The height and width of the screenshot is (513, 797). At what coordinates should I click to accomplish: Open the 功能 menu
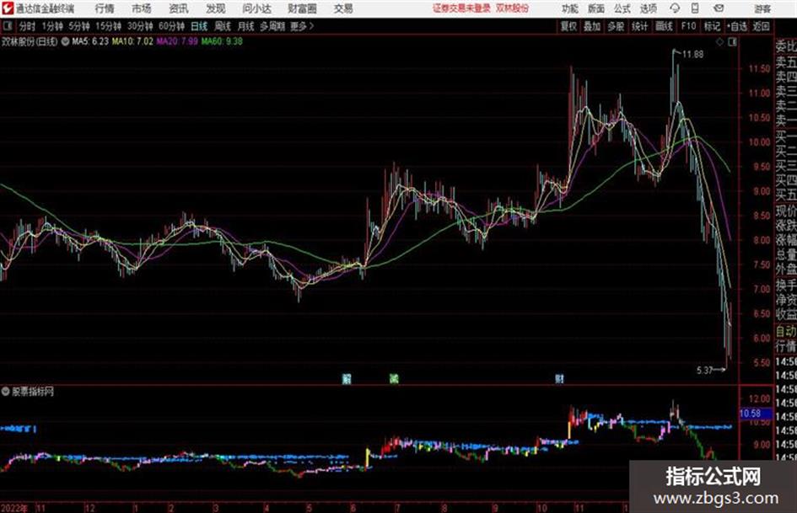(x=570, y=8)
